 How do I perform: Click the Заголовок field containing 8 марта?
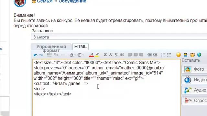(119, 37)
